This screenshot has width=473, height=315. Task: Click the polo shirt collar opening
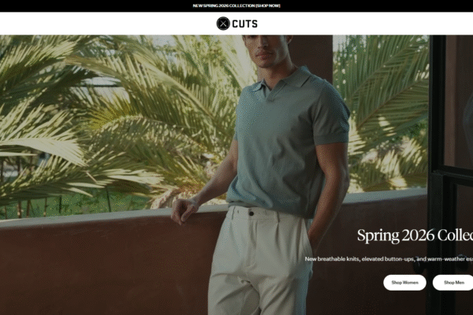[x=267, y=91]
